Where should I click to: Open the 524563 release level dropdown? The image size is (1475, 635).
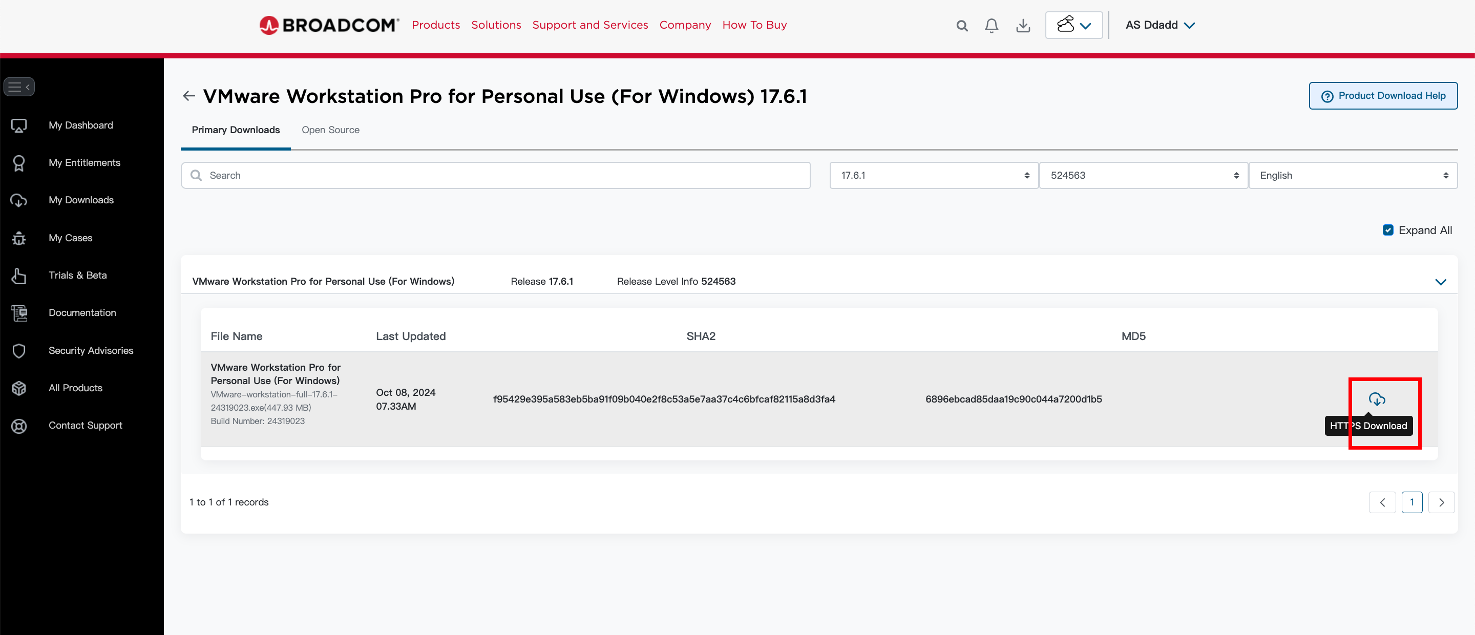[x=1144, y=176]
